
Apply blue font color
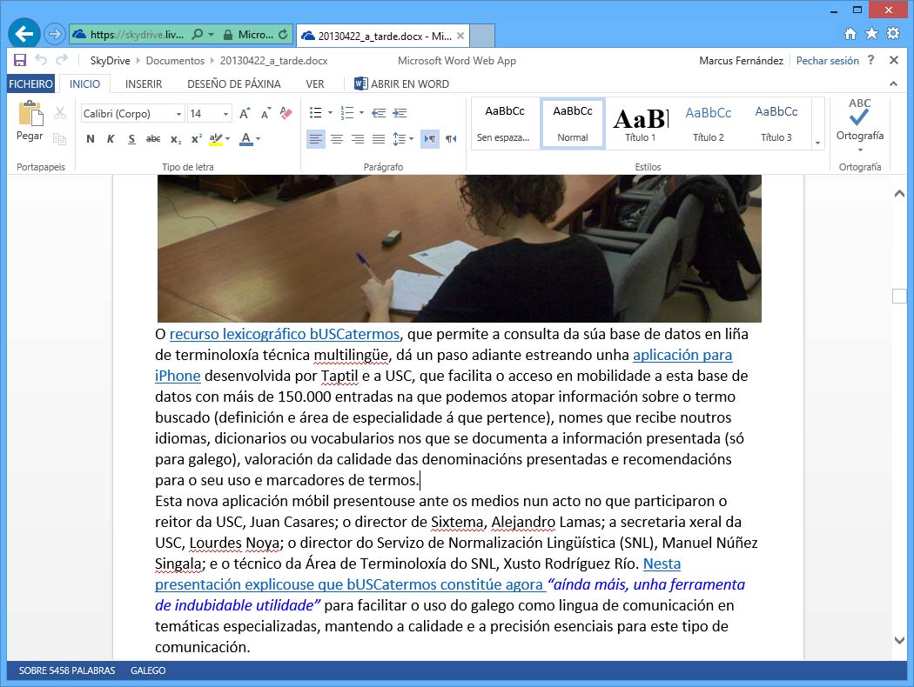click(246, 138)
